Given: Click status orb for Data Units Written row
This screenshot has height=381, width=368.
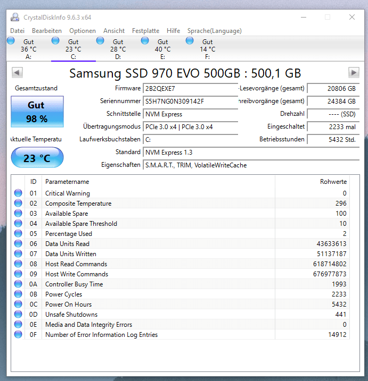Looking at the screenshot, I should click(x=18, y=253).
